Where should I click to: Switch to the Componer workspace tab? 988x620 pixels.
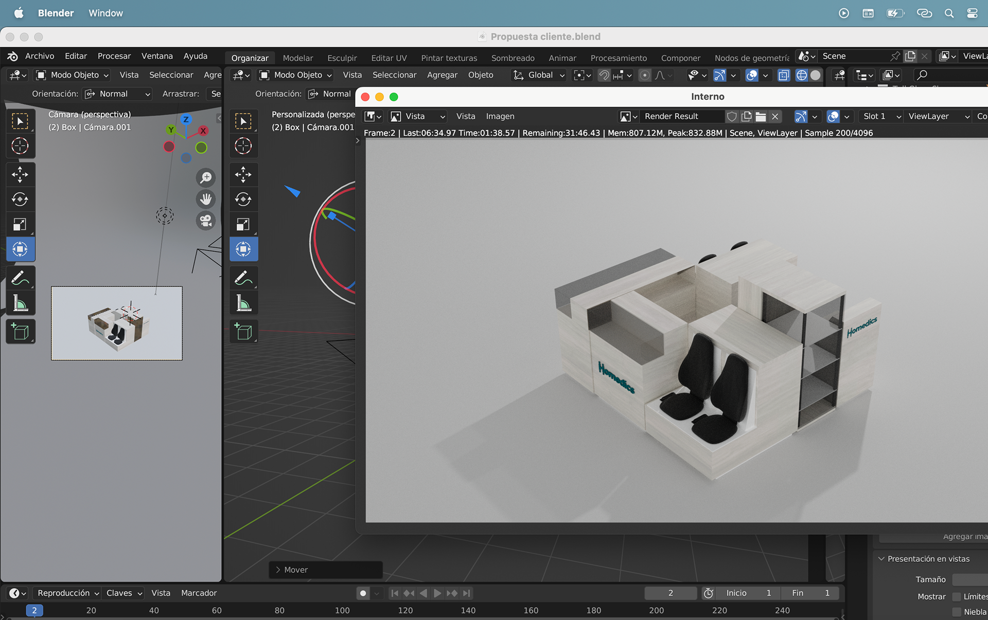pyautogui.click(x=680, y=58)
